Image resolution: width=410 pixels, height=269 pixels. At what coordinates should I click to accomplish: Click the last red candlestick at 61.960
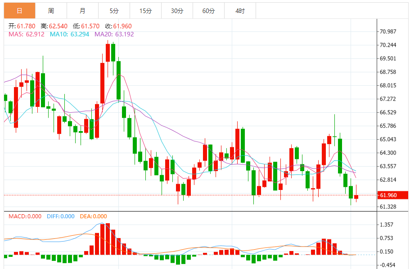click(x=356, y=197)
